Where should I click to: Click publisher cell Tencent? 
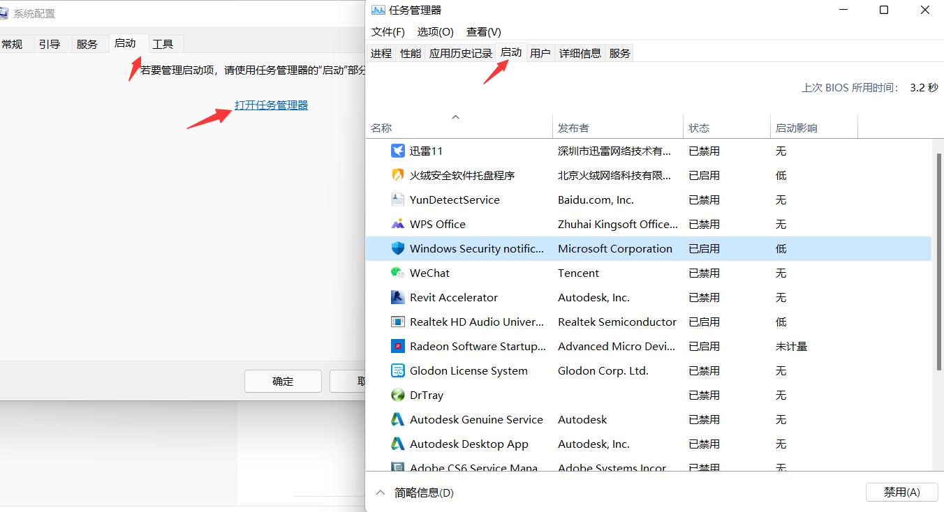578,273
